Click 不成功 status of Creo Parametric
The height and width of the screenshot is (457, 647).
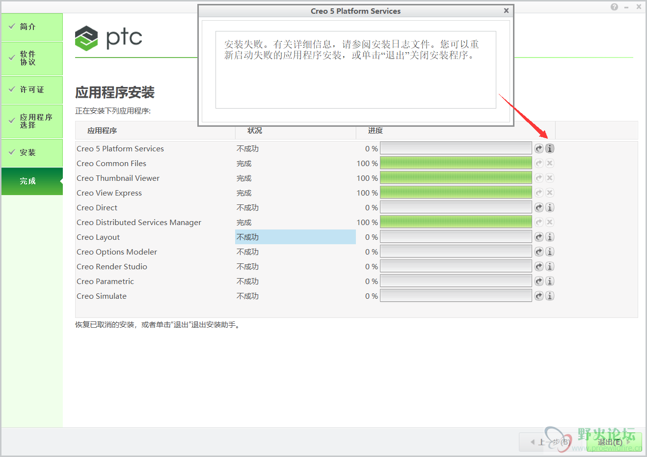click(x=247, y=281)
